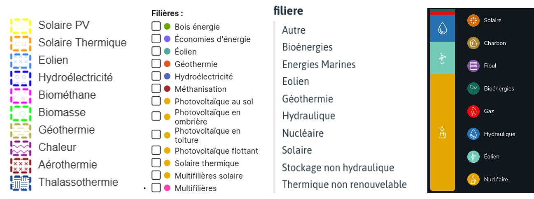Click the green Bioénergies leaf icon
Screen dimensions: 534x199
(x=473, y=88)
